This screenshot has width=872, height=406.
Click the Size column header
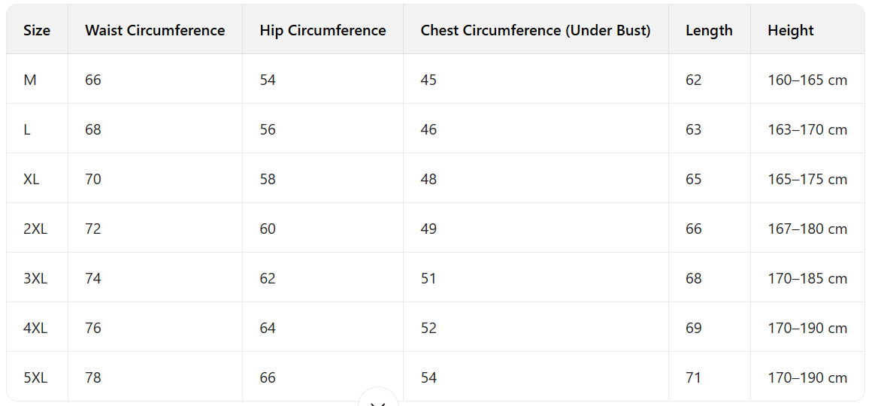click(37, 31)
